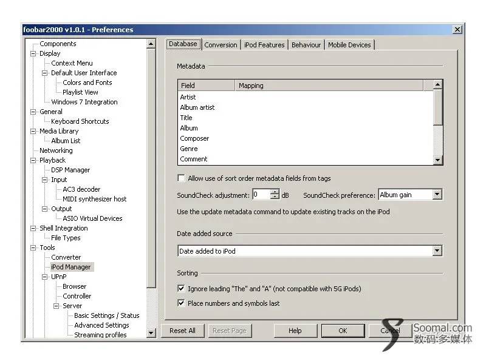
Task: Select the Database tab
Action: (x=183, y=44)
